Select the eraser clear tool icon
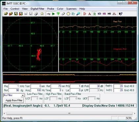Screen dimensions: 139x122 [x=63, y=14]
